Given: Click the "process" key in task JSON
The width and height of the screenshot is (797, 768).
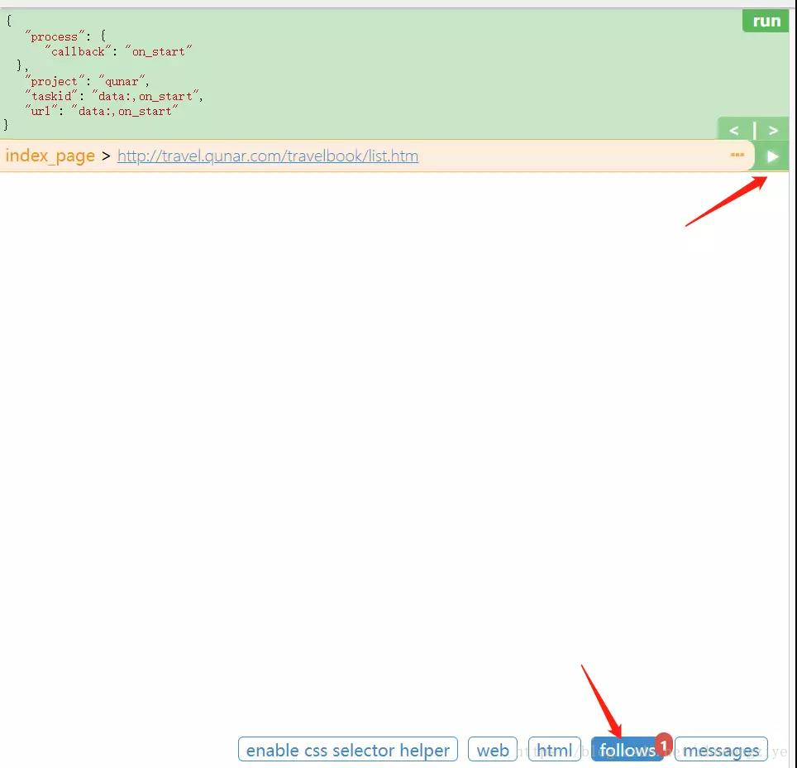Looking at the screenshot, I should (x=54, y=36).
